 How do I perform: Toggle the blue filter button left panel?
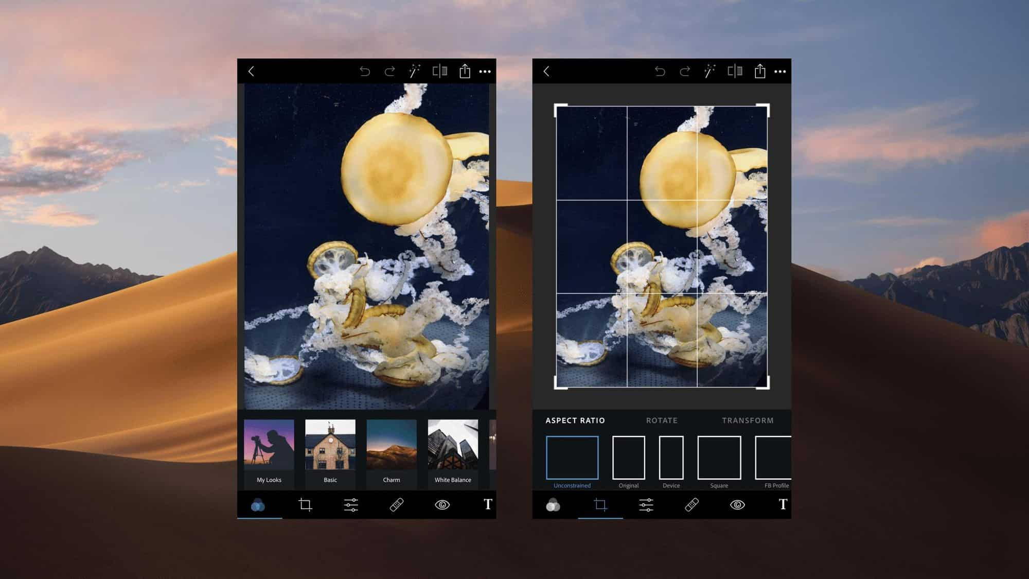[257, 504]
